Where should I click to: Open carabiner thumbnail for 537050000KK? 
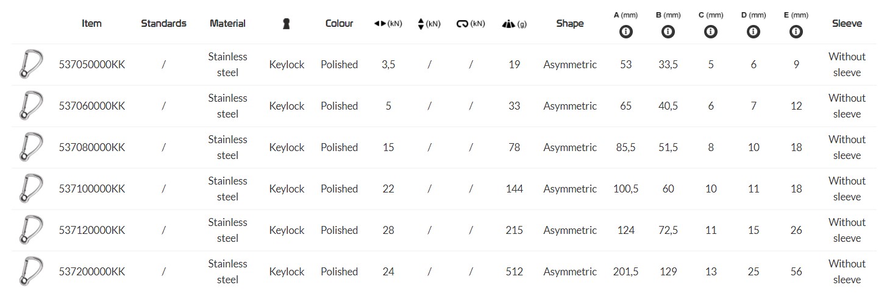30,65
